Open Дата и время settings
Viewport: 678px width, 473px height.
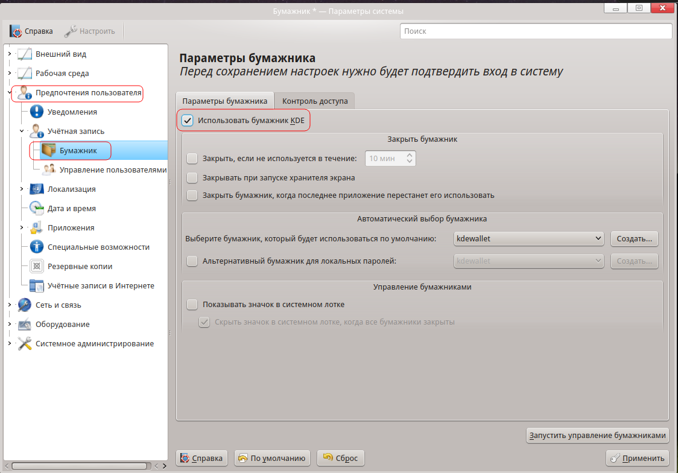(72, 208)
